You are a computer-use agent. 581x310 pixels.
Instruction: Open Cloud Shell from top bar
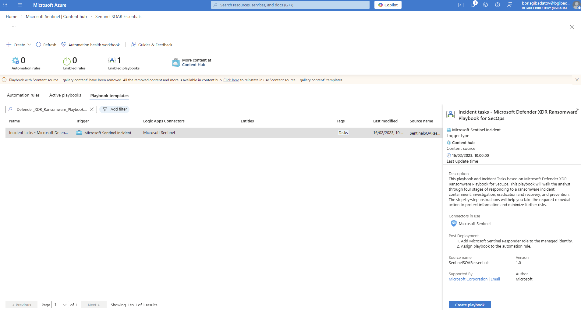pyautogui.click(x=461, y=5)
